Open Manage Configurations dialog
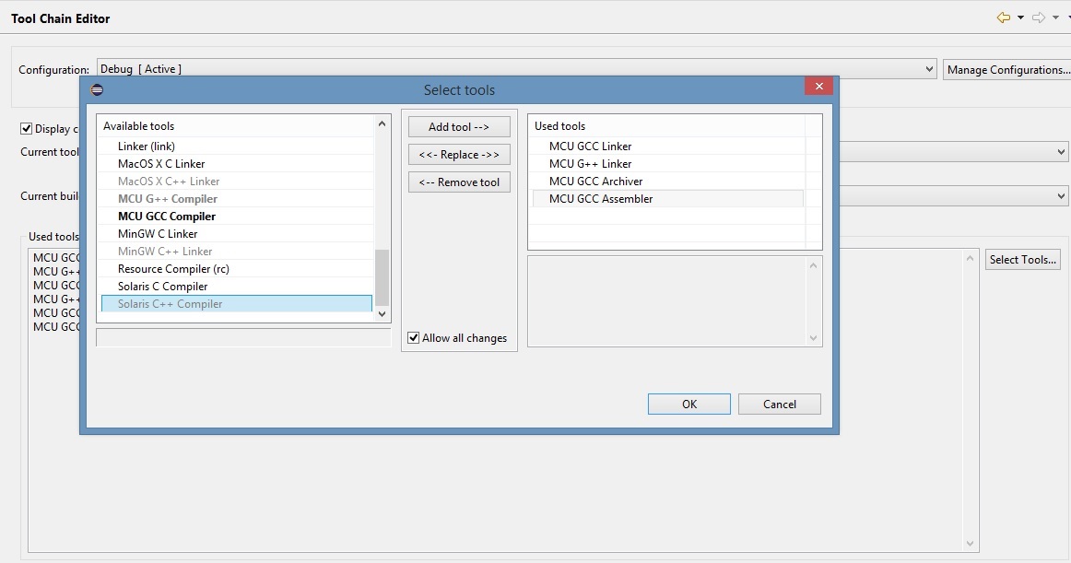Viewport: 1071px width, 563px height. [1007, 70]
